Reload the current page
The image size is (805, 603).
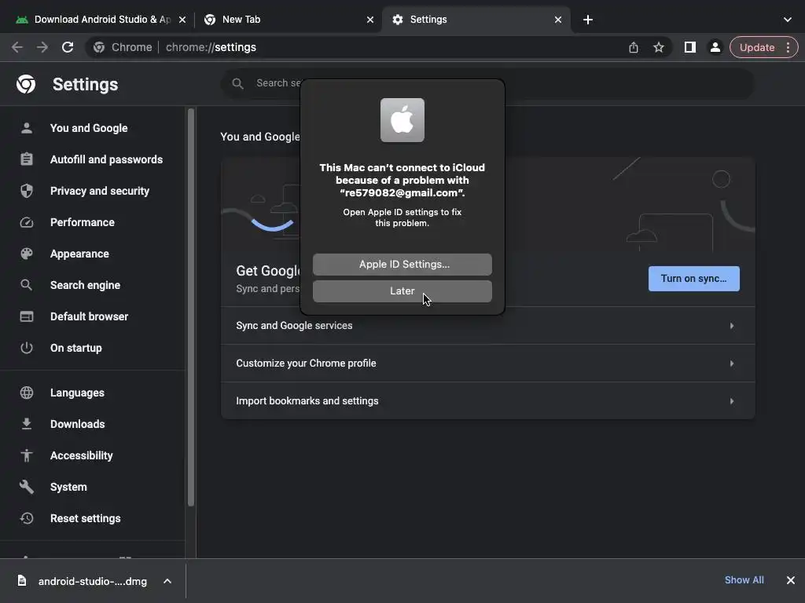[68, 47]
